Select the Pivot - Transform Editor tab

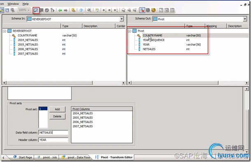114,157
